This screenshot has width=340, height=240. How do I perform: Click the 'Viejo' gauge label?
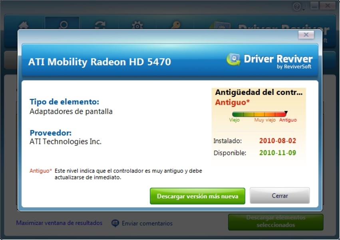(x=235, y=120)
